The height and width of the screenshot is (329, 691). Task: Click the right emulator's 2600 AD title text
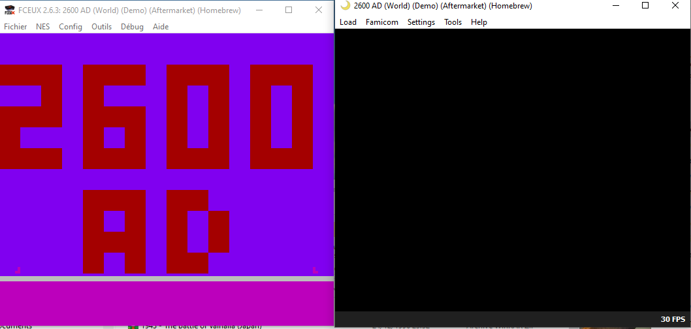tap(443, 6)
